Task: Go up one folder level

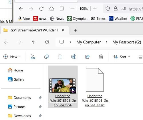Action: (33, 42)
